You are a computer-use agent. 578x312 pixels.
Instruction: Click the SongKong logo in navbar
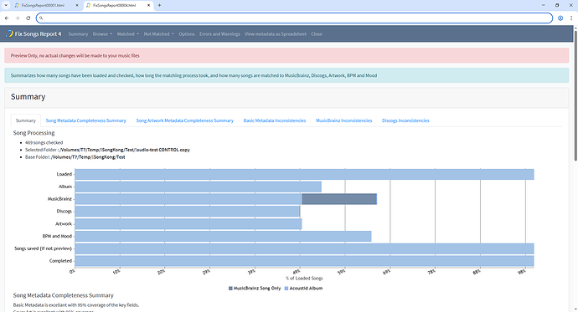pos(9,33)
